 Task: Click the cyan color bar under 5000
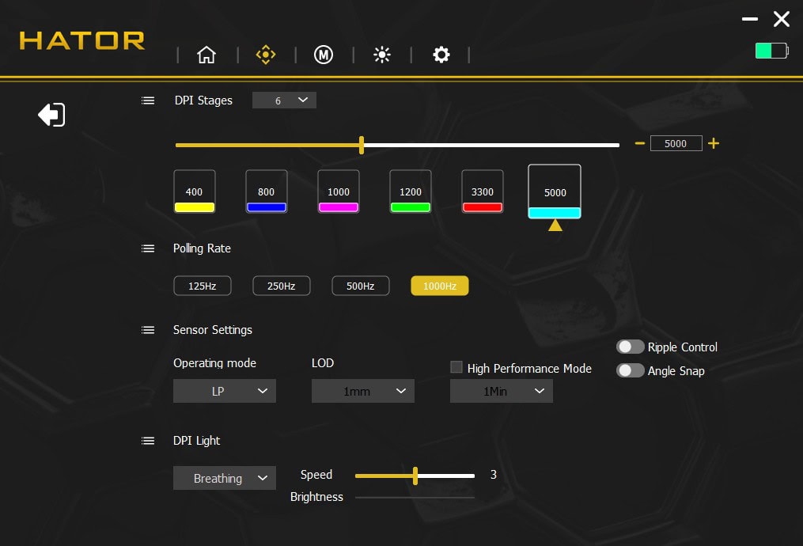(555, 213)
